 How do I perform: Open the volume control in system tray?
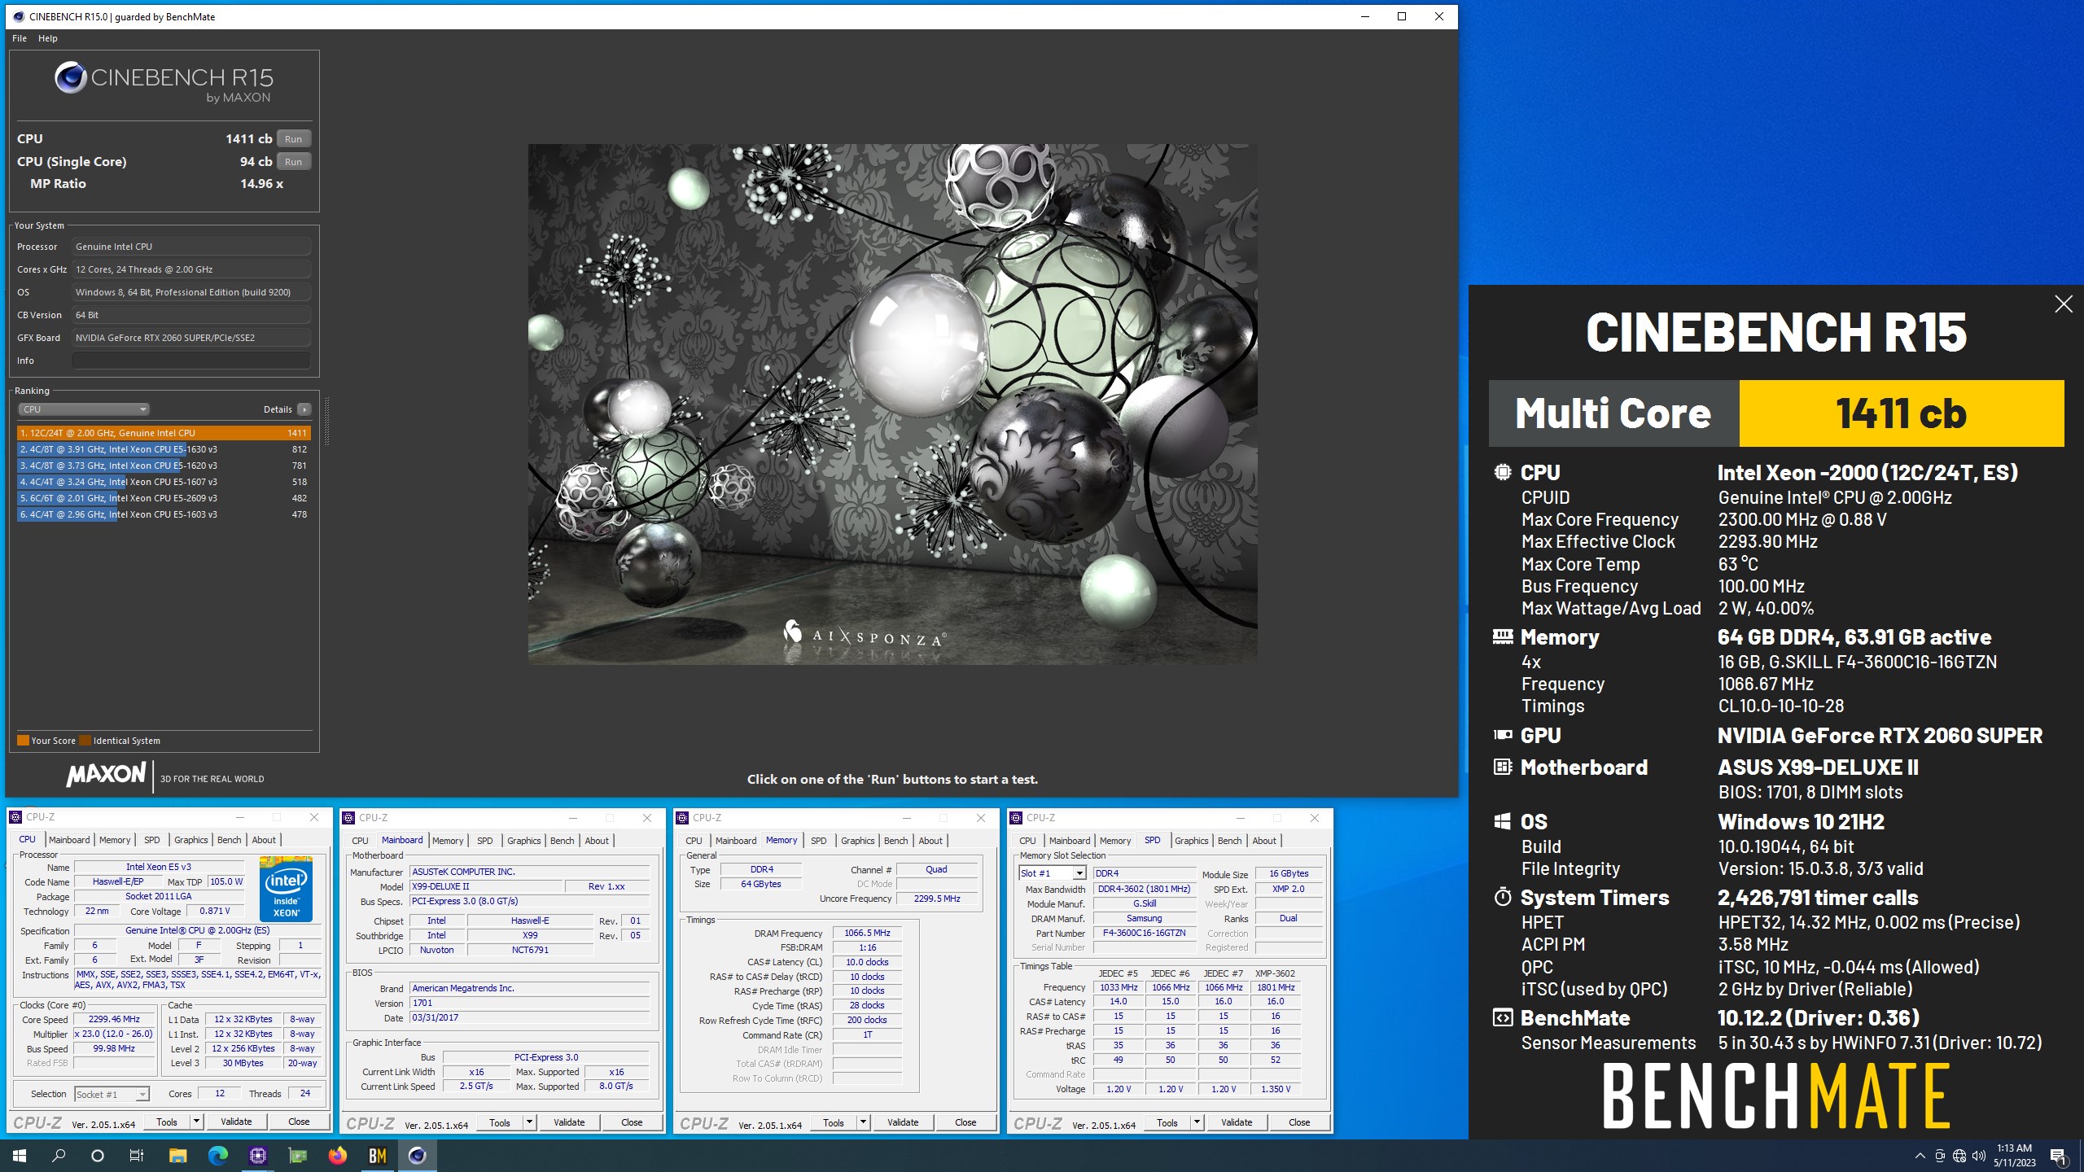pyautogui.click(x=1979, y=1156)
